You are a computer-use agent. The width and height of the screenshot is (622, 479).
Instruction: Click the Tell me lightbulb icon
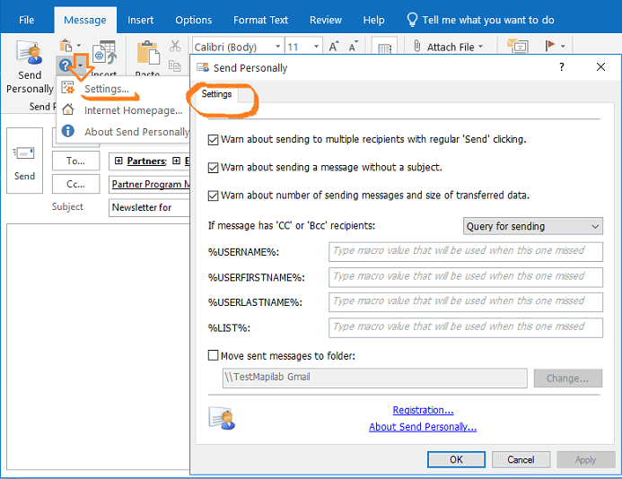tap(412, 20)
